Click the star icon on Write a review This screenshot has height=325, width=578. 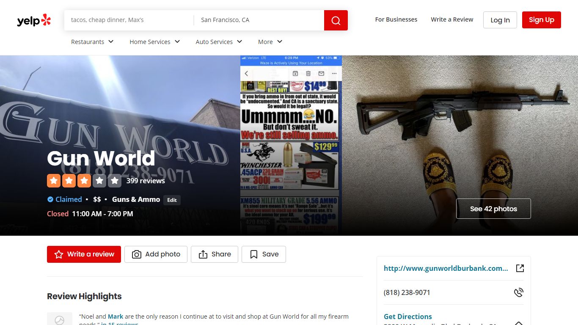coord(59,254)
